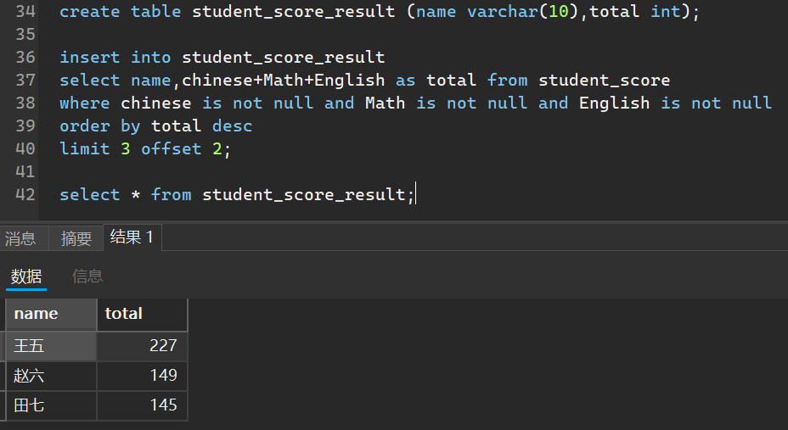Click line number 42 in gutter

[25, 195]
